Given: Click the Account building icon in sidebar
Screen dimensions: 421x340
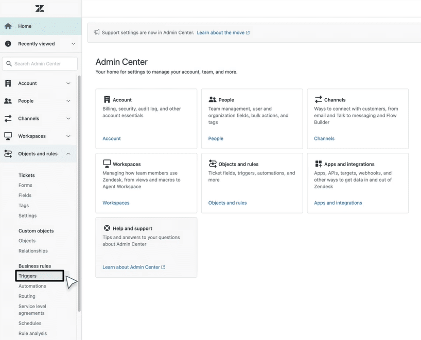Looking at the screenshot, I should point(8,83).
